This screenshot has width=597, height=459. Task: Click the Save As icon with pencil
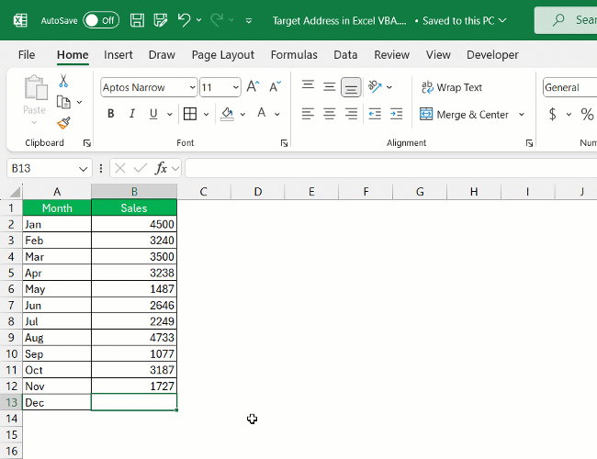tap(161, 20)
